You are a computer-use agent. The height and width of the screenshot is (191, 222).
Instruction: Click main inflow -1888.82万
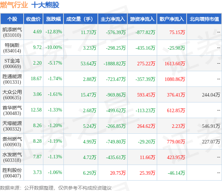(x=114, y=64)
